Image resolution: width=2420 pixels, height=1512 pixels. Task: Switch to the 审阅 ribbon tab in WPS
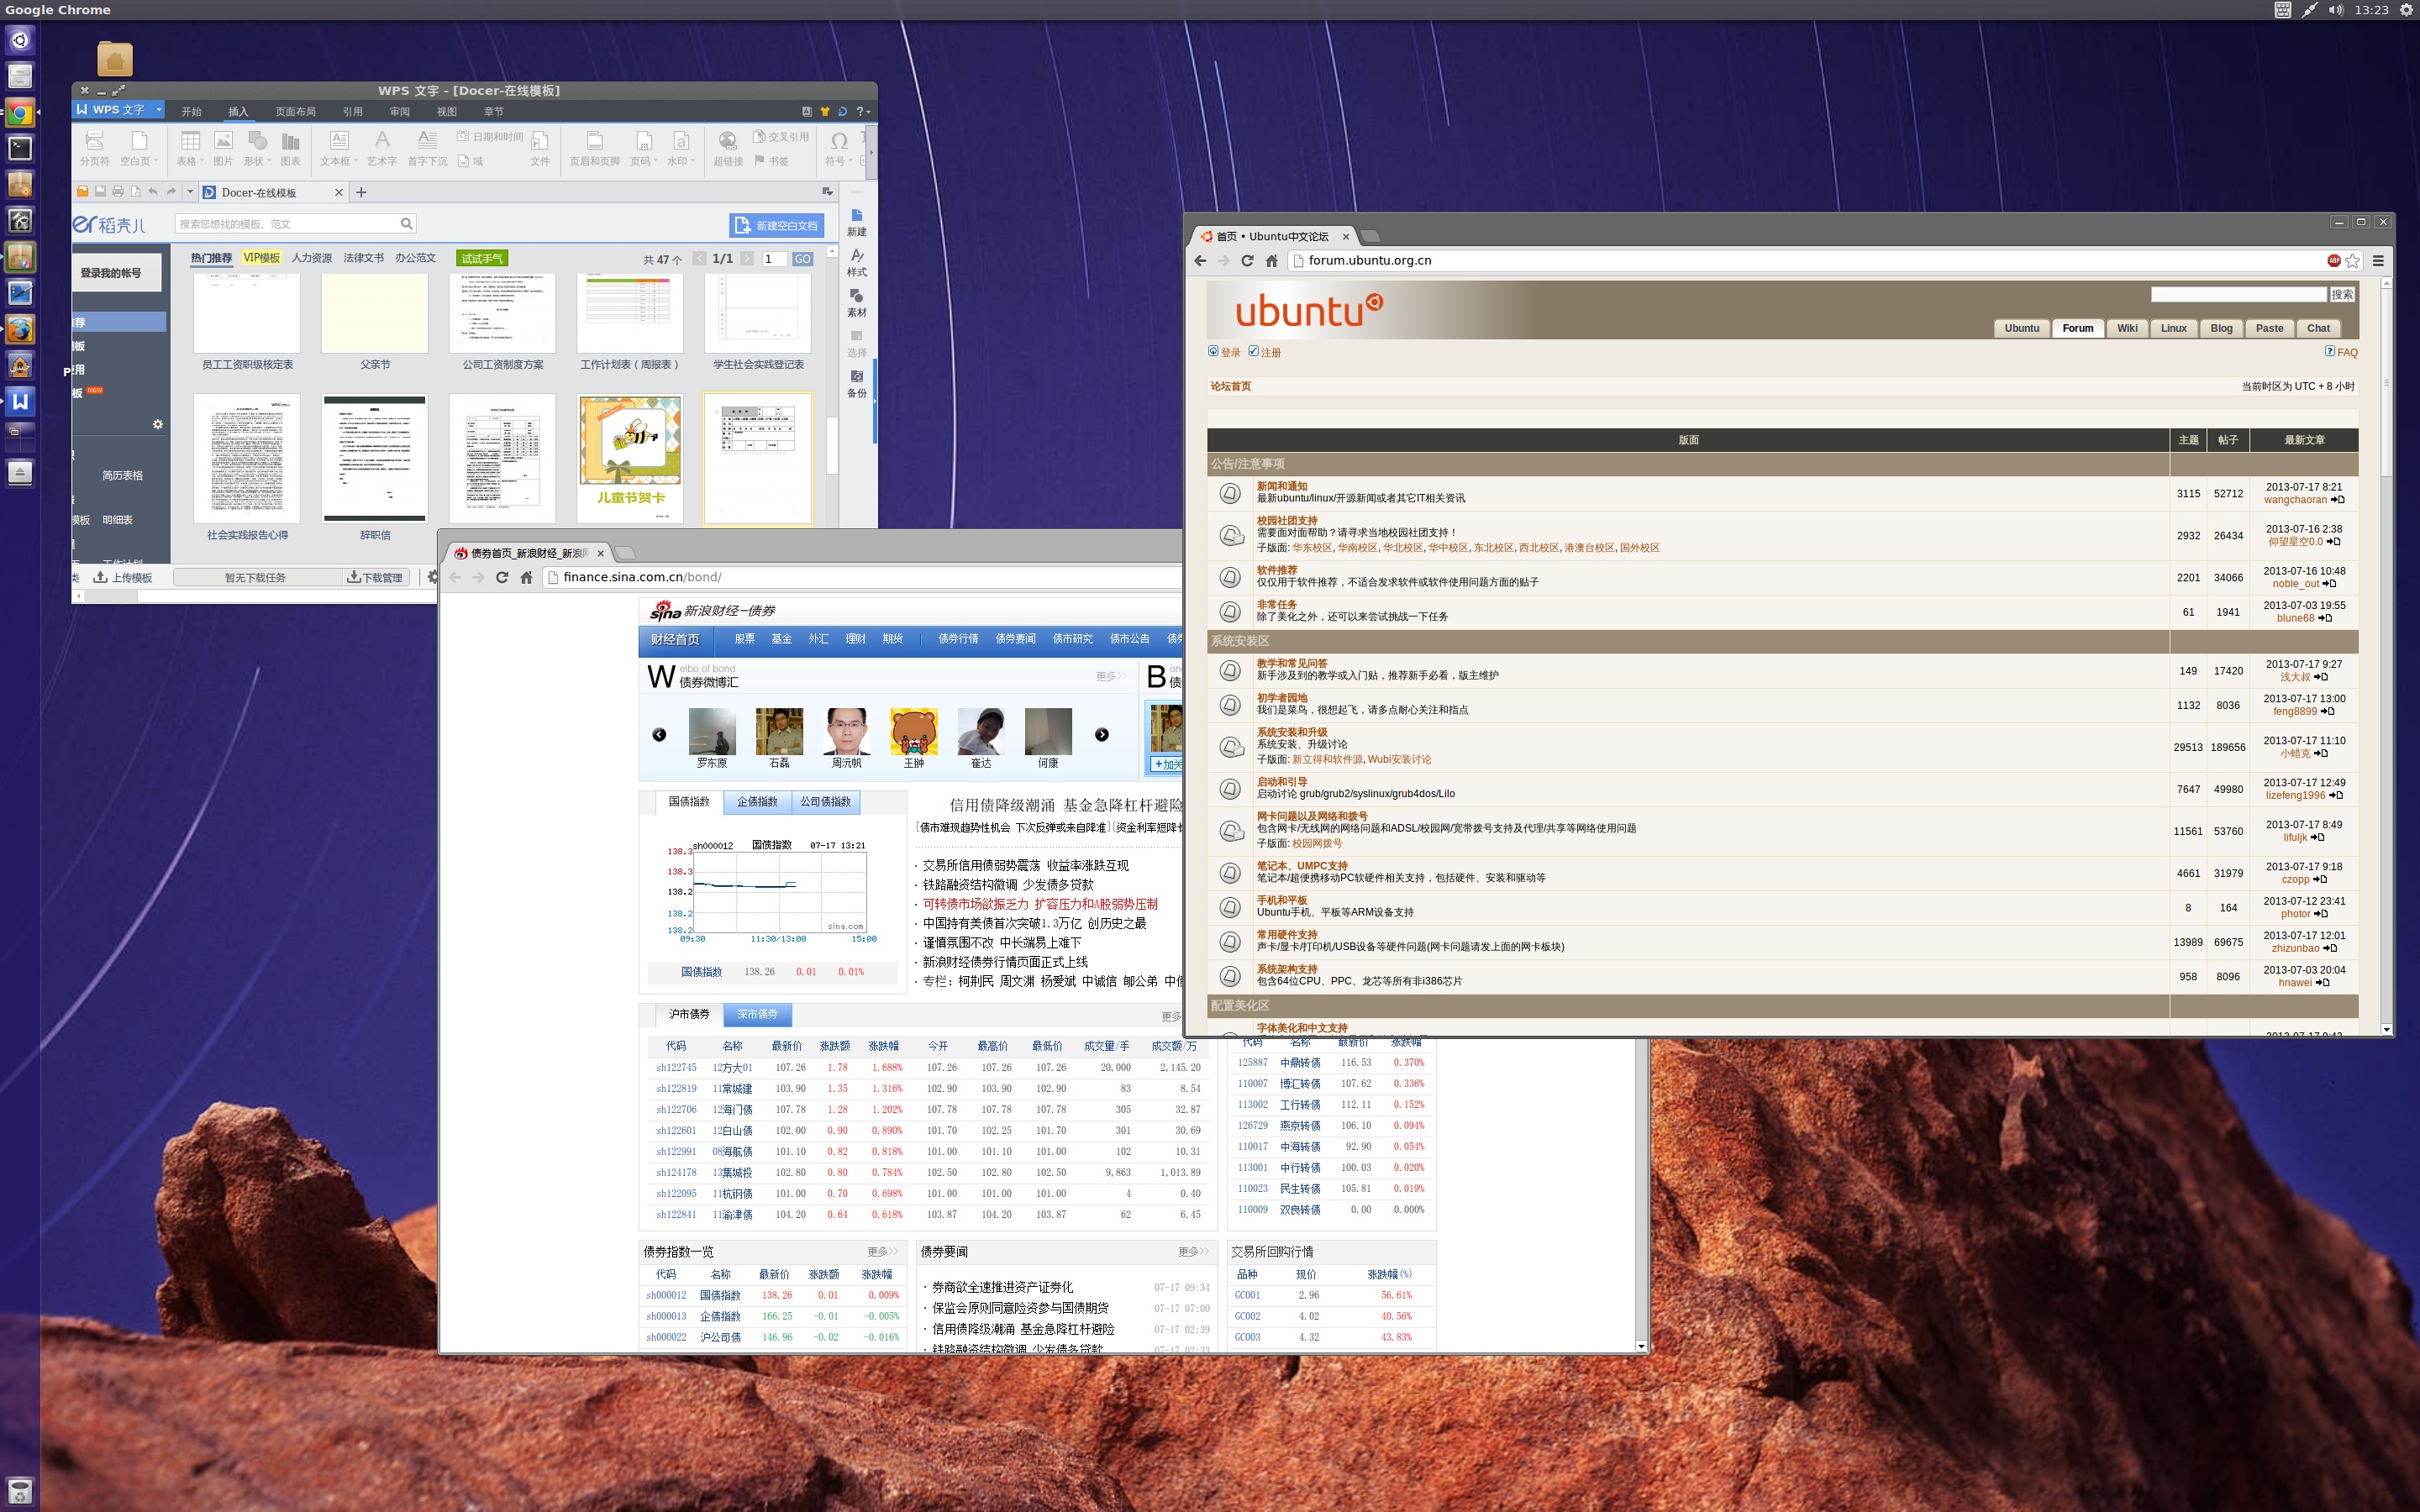pos(399,111)
